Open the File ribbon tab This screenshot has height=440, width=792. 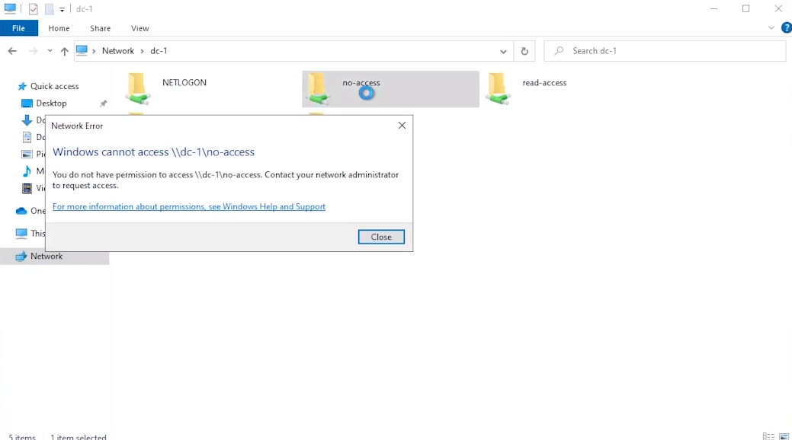click(x=19, y=28)
